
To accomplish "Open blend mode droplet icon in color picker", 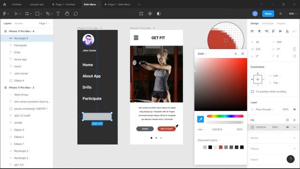I will coord(235,54).
